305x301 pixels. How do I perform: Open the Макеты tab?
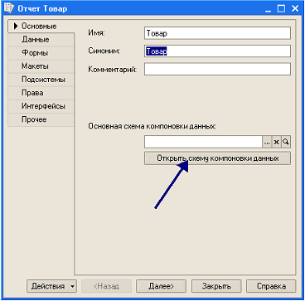point(41,66)
